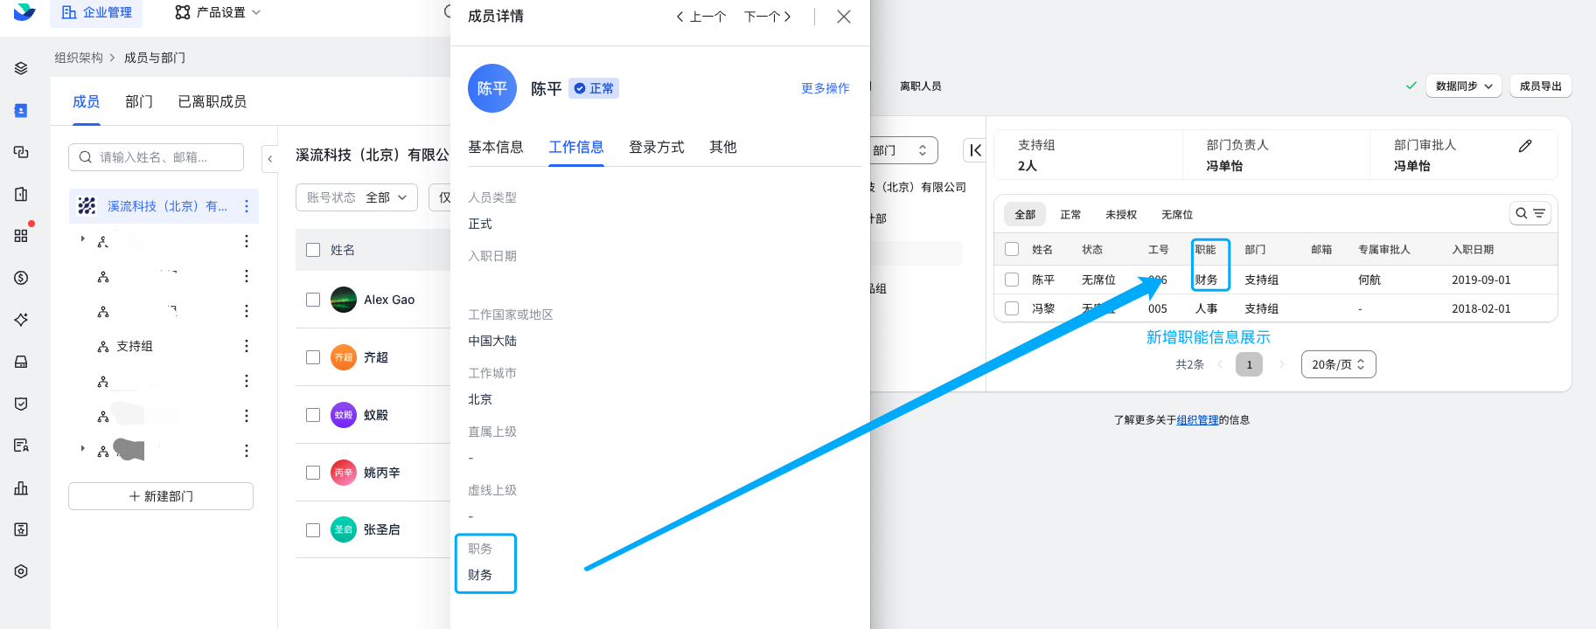Click the bar chart icon in left sidebar
Image resolution: width=1596 pixels, height=629 pixels.
[x=21, y=487]
